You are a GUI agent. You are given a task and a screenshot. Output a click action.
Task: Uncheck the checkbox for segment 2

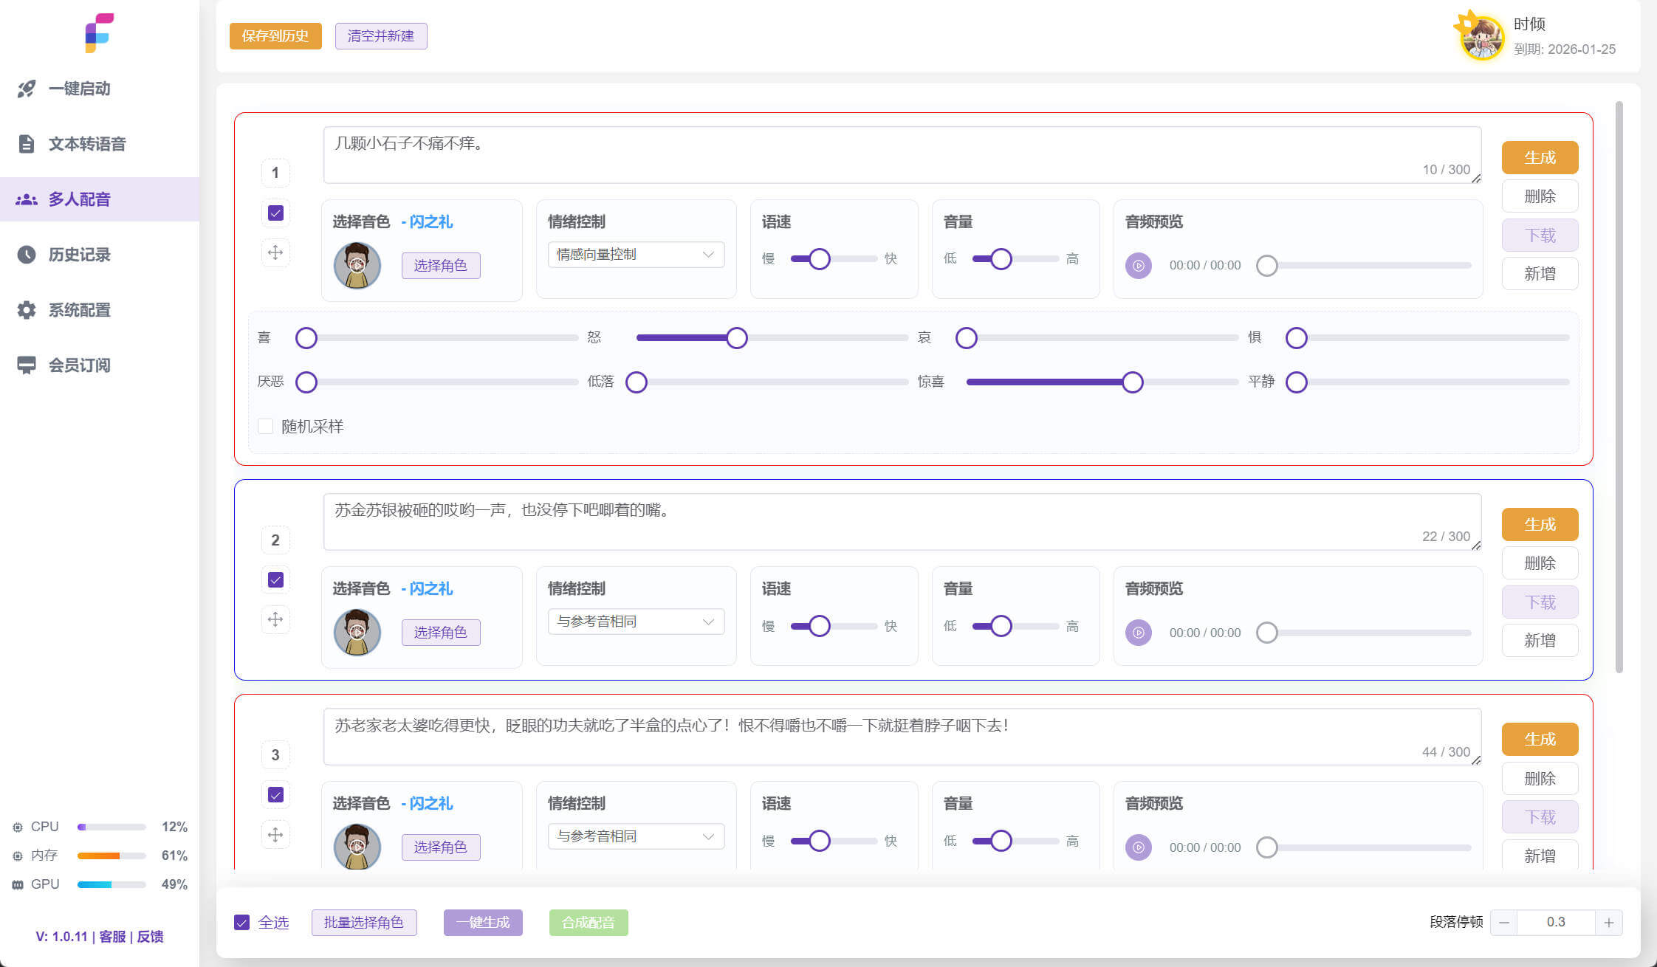(275, 579)
